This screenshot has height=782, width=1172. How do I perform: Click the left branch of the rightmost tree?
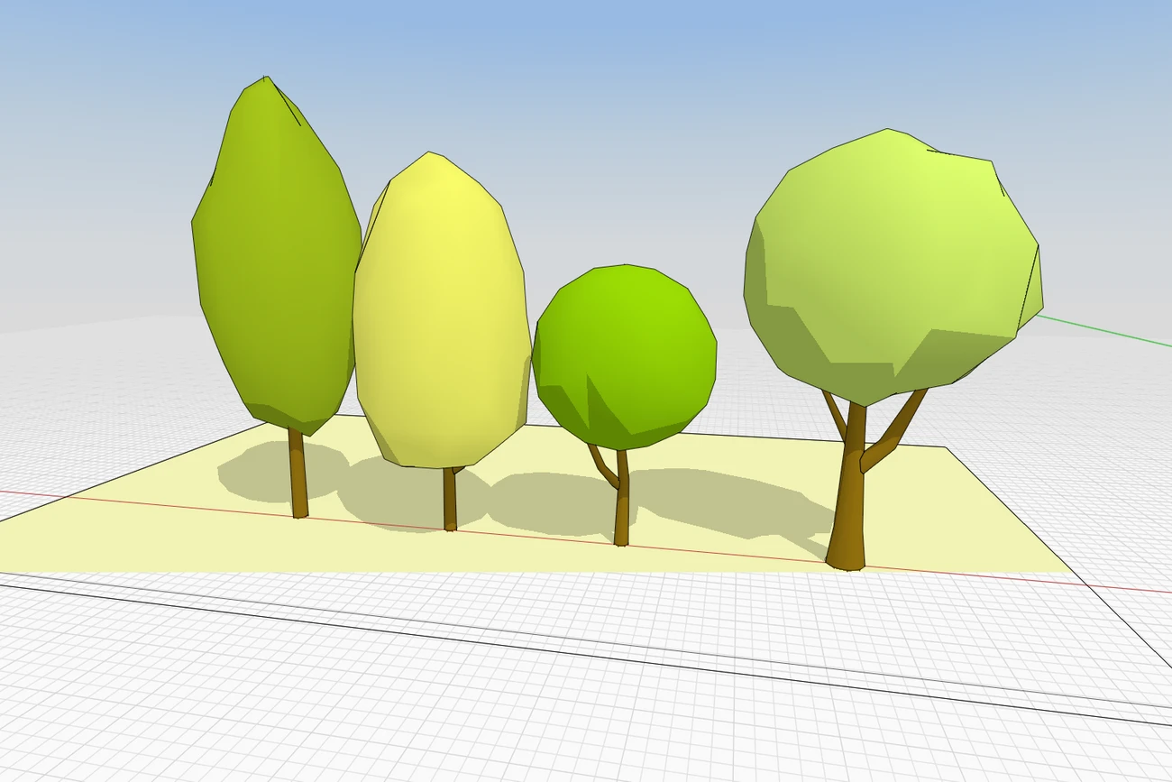(x=835, y=415)
